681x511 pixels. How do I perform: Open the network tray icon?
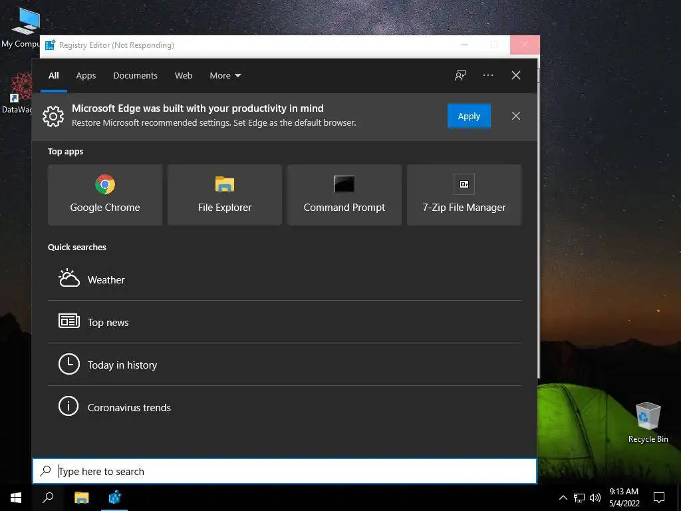pos(579,498)
